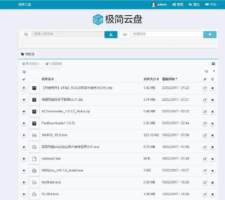225x200 pixels.
Task: Toggle select-all checkmark in table header
Action: 24,79
